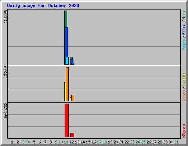Click day 15 on the x-axis
This screenshot has height=146, width=188.
coord(88,142)
